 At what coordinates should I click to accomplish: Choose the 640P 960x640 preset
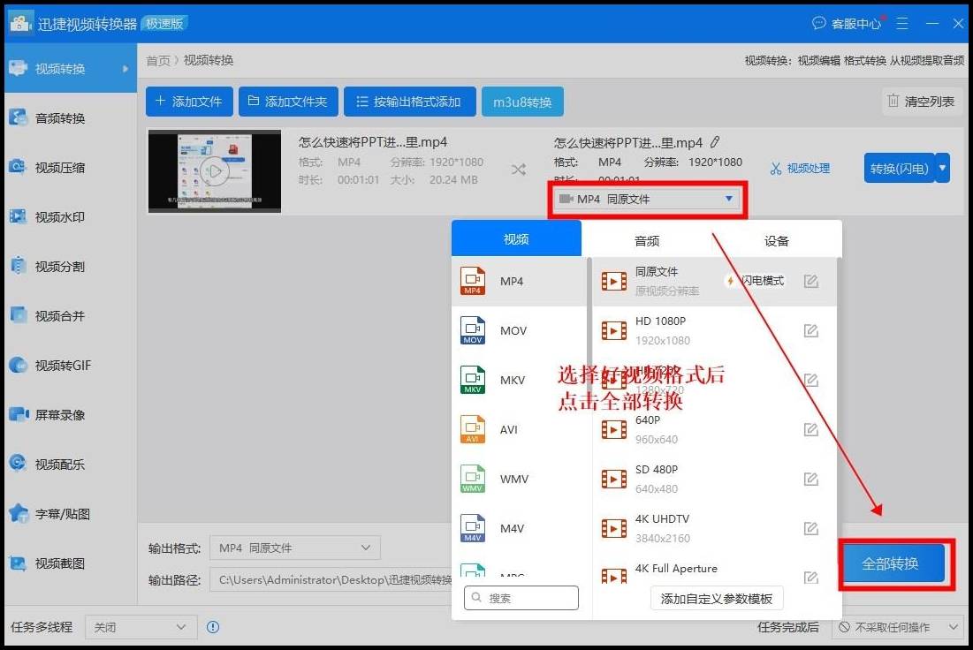click(715, 429)
